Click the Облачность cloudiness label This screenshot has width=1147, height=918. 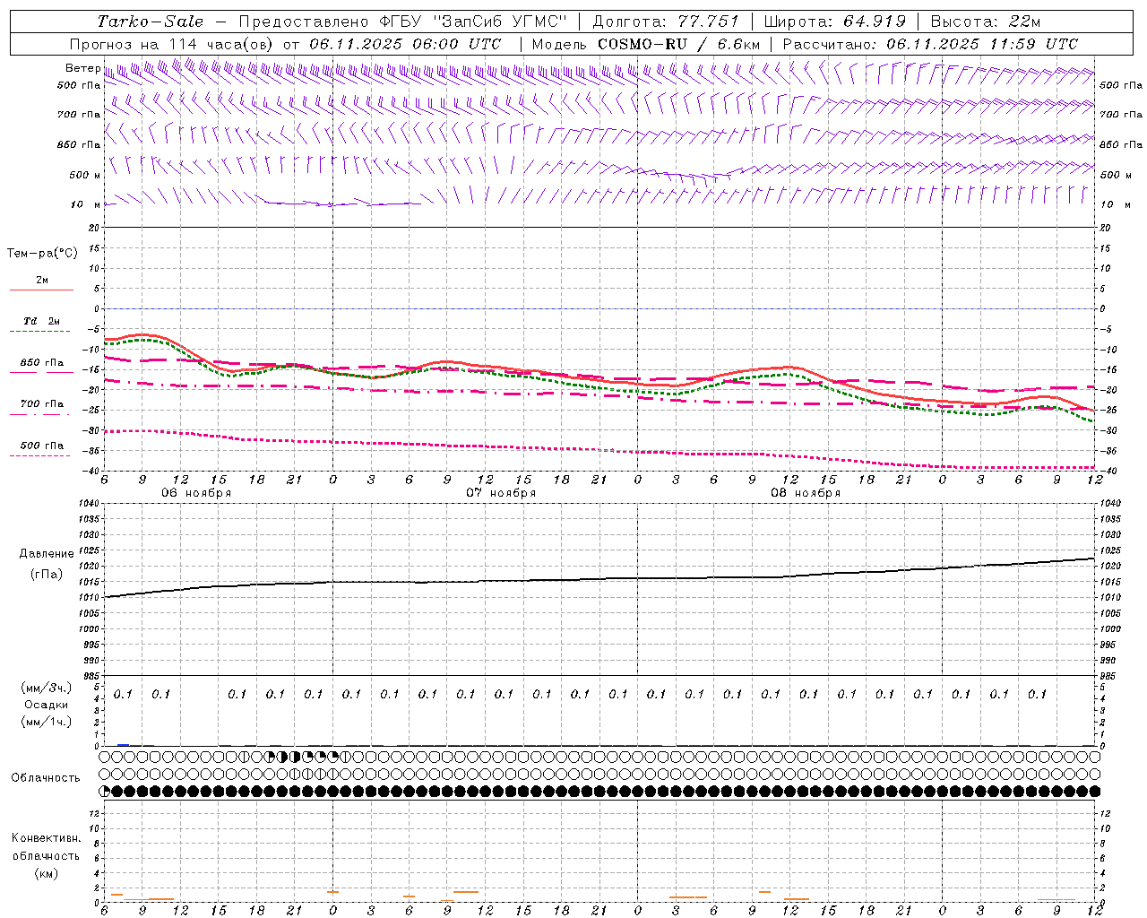click(46, 778)
